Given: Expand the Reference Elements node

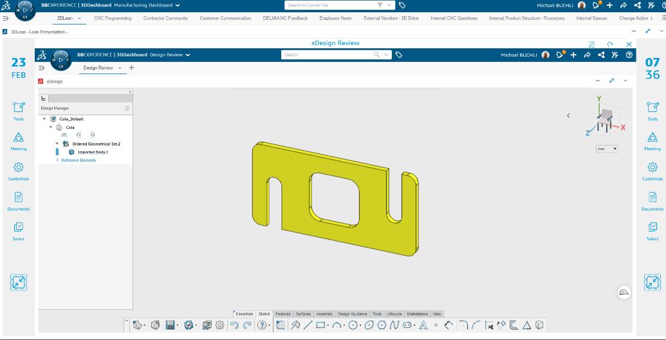Looking at the screenshot, I should 58,160.
